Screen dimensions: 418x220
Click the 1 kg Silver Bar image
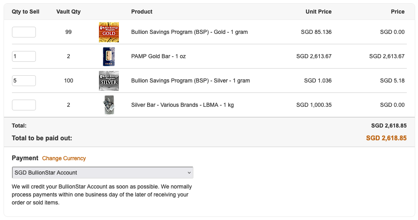point(109,105)
